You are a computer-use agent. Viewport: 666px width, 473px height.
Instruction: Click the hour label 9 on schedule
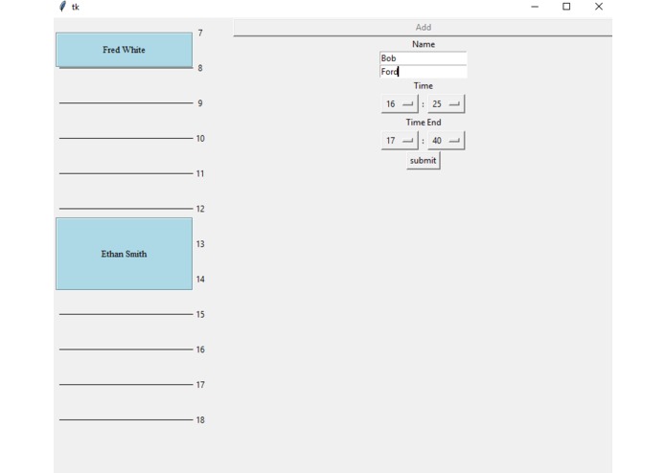pyautogui.click(x=200, y=103)
